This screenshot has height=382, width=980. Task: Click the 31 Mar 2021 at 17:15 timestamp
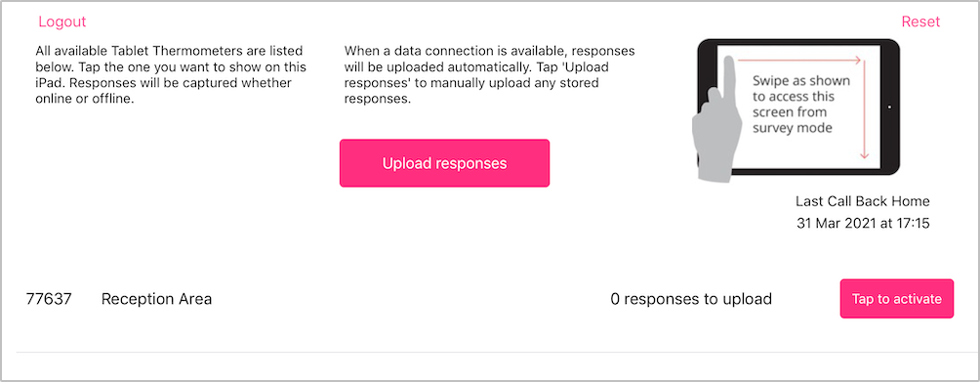pos(863,223)
